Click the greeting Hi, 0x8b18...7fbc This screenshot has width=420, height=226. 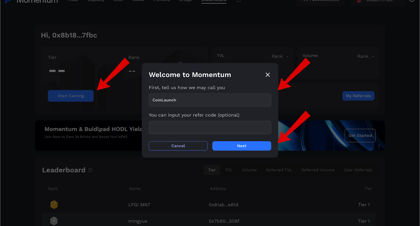[69, 35]
